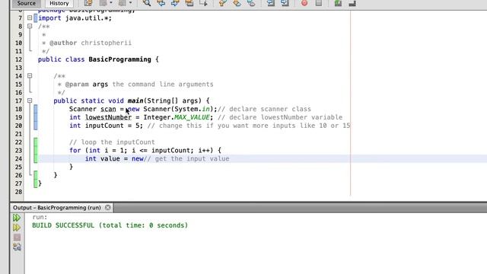This screenshot has height=274, width=487.
Task: Click the Uncomment code toolbar icon
Action: tap(352, 3)
